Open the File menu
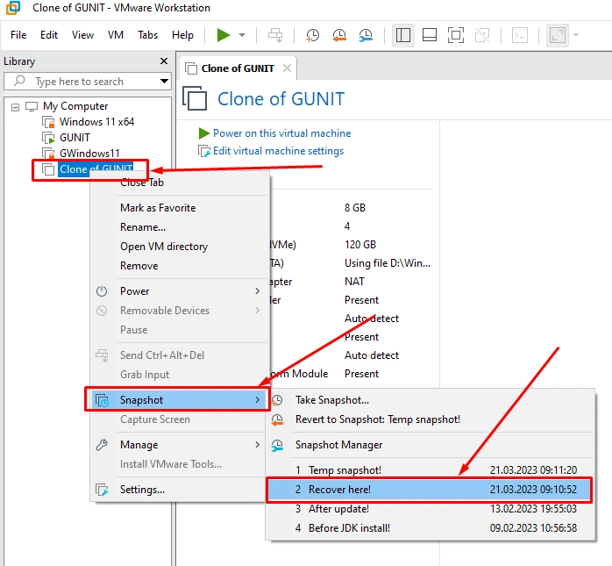The height and width of the screenshot is (566, 612). click(18, 35)
